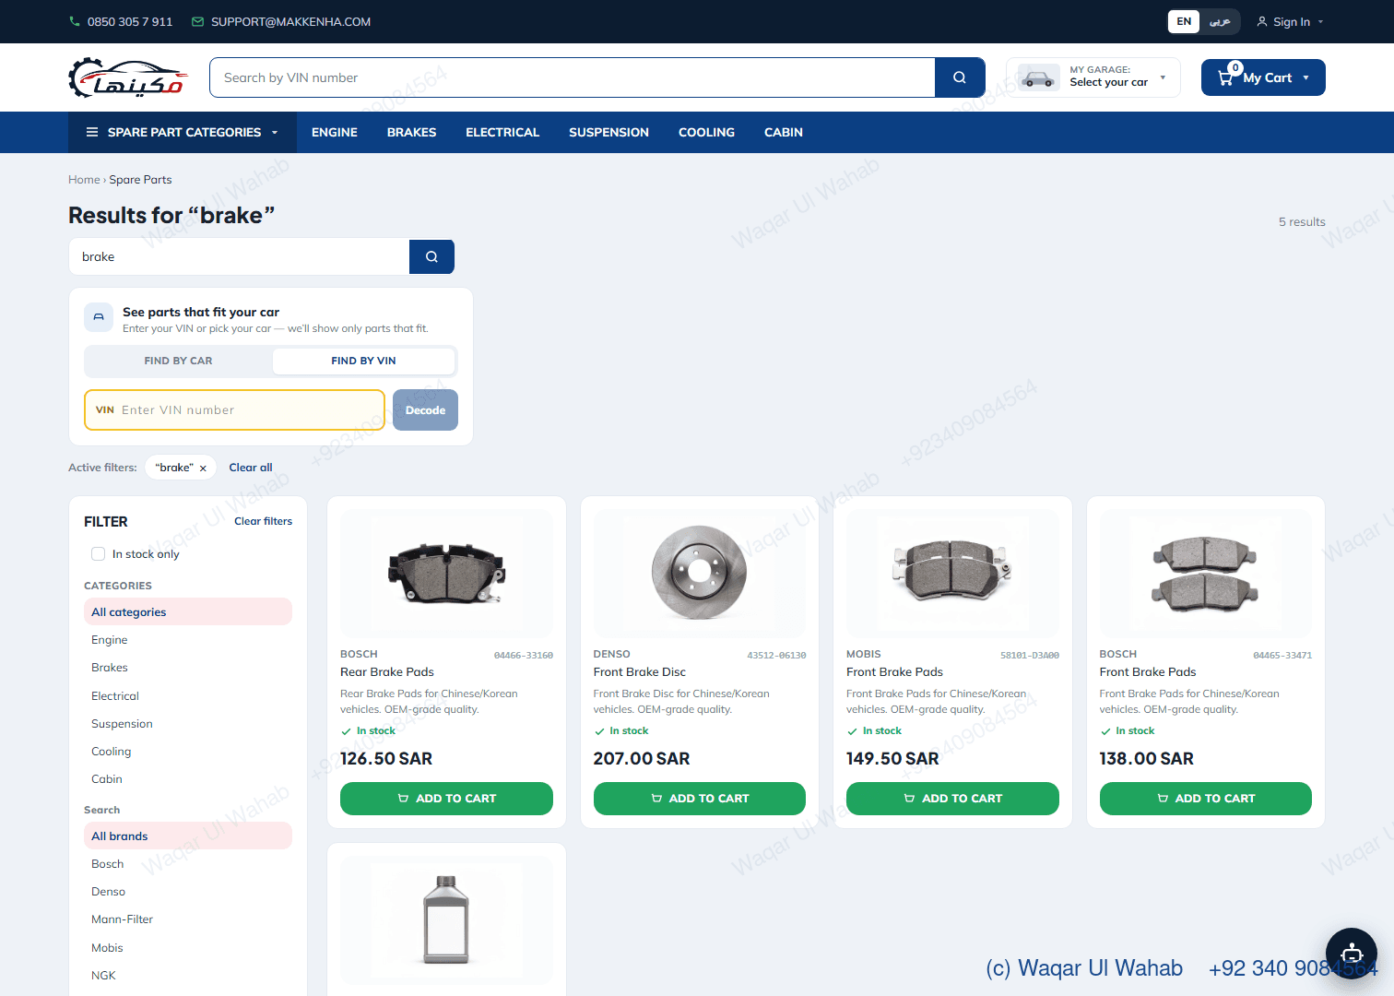Filter by the Cooling category in sidebar
Image resolution: width=1394 pixels, height=996 pixels.
coord(188,752)
